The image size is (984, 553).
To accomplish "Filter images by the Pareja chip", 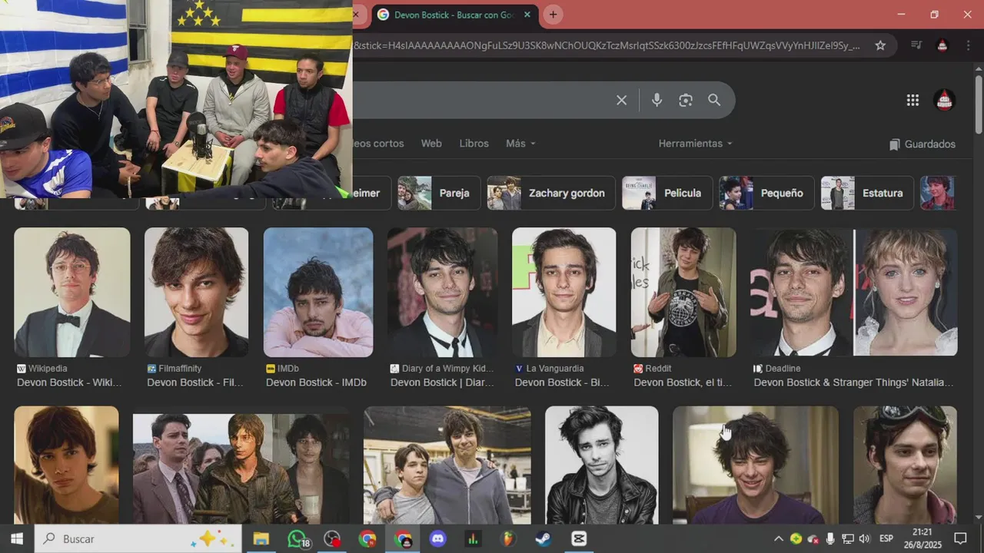I will point(439,193).
